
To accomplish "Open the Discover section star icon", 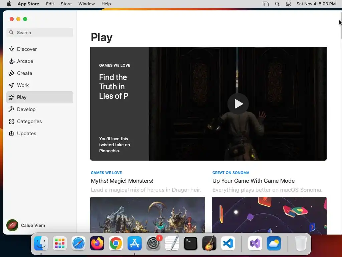I will pyautogui.click(x=11, y=49).
